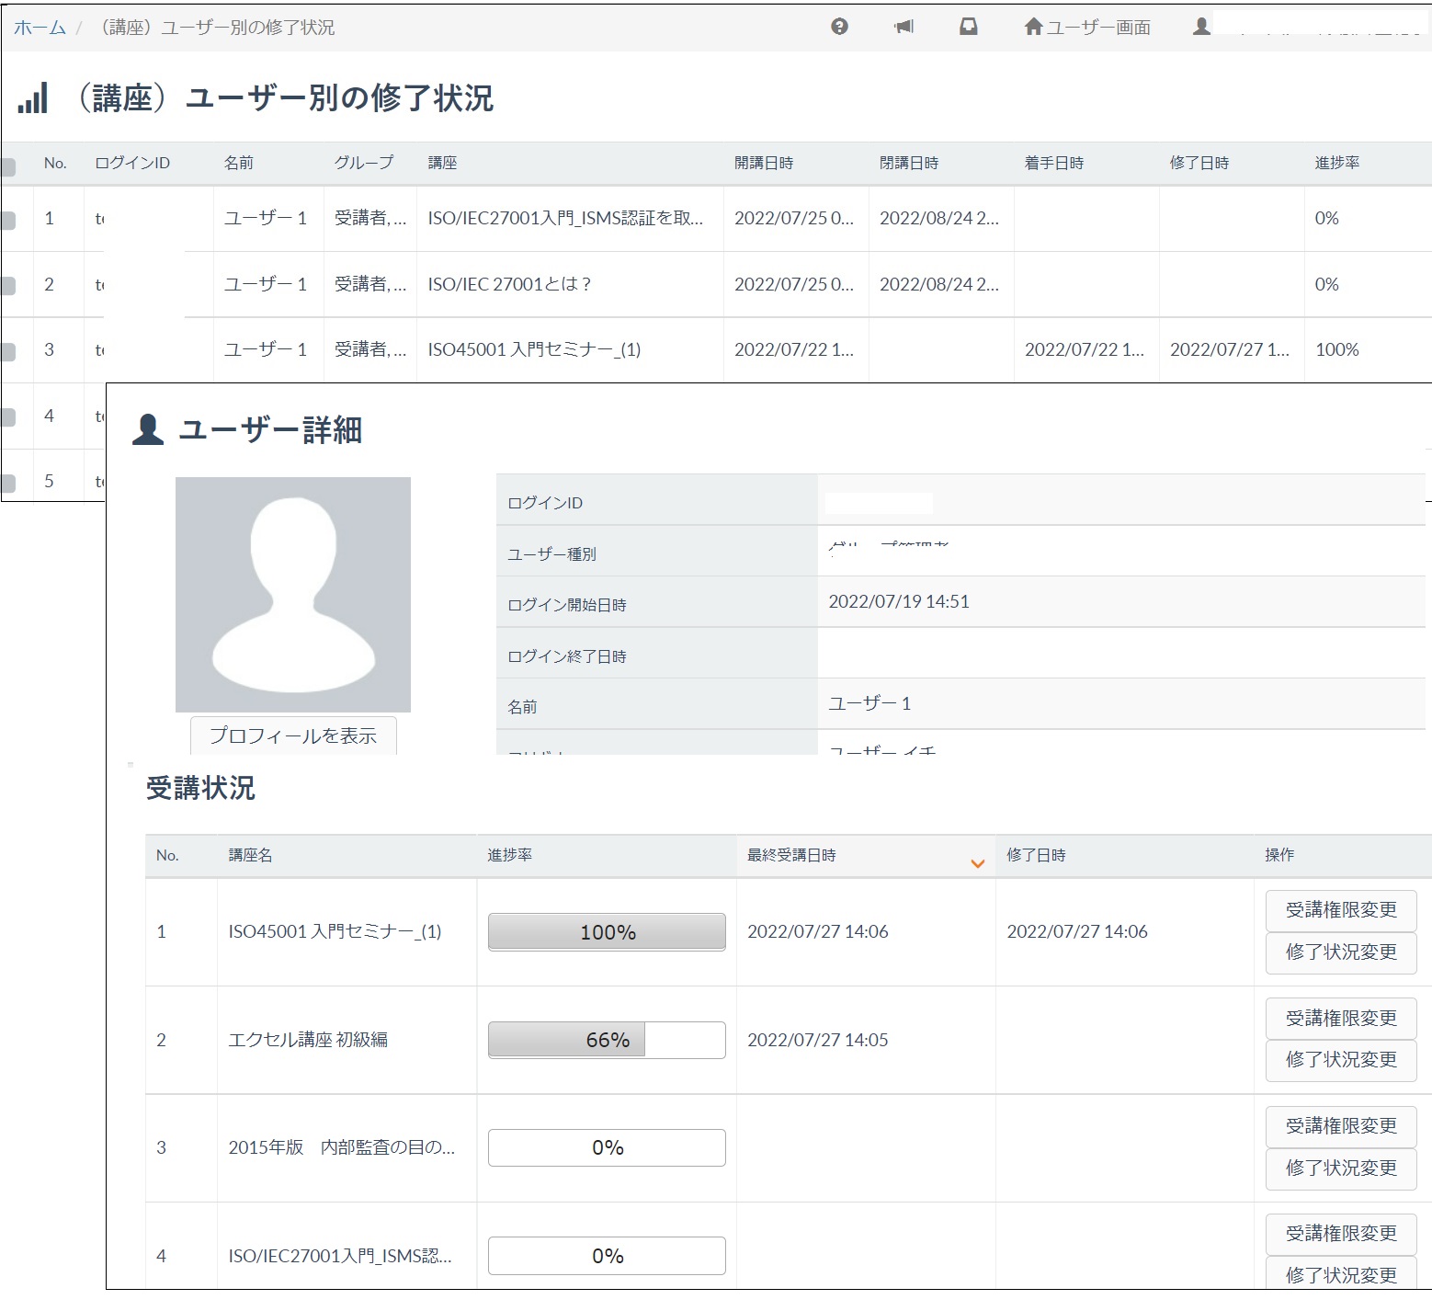Open the inbox tray icon

pyautogui.click(x=968, y=27)
